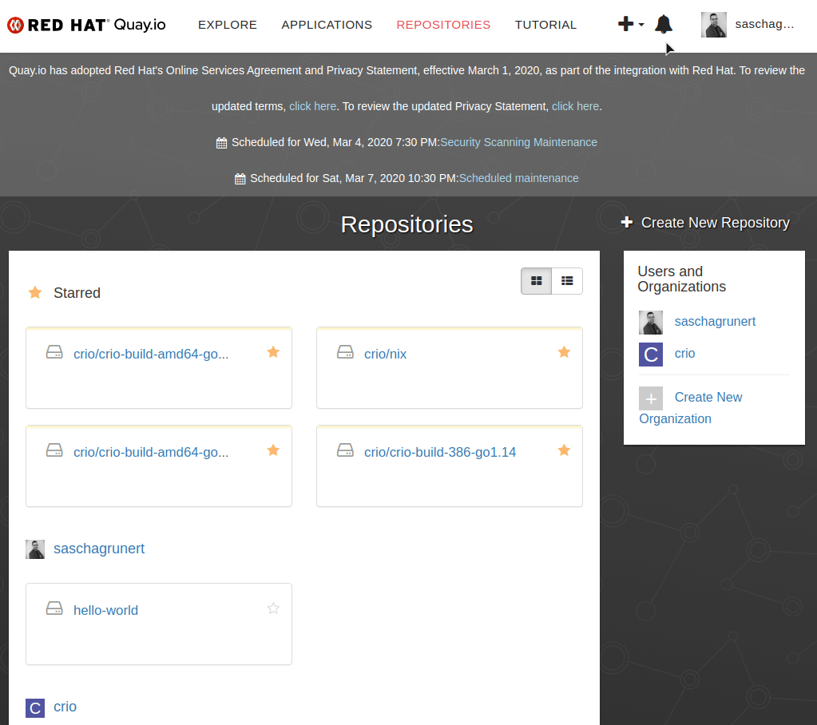Switch repositories to list view
This screenshot has height=725, width=817.
click(x=567, y=281)
